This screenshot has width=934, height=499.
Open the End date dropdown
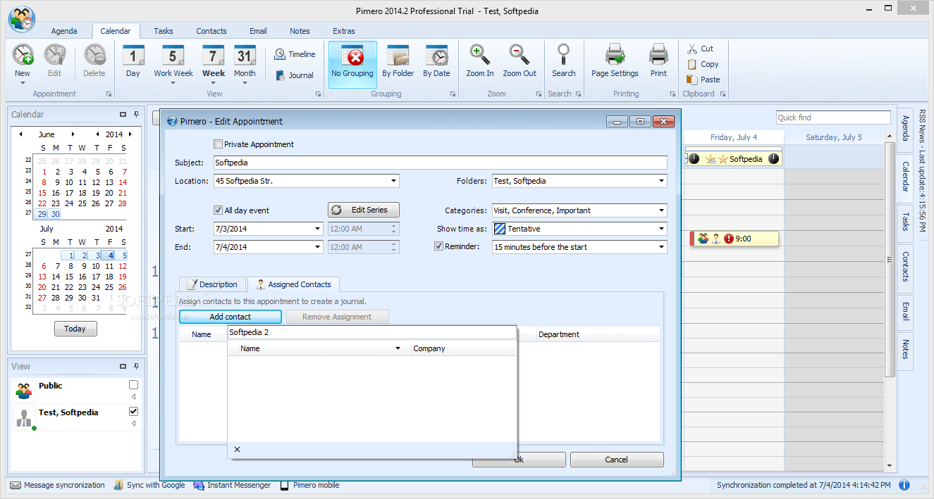[x=318, y=247]
